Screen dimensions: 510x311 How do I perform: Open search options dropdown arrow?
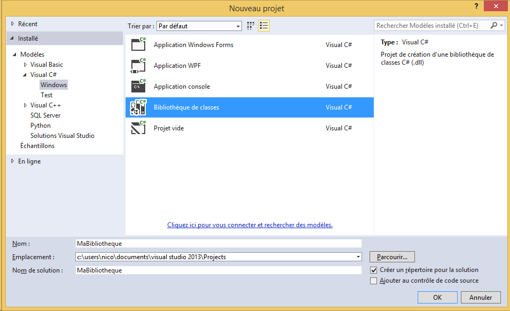501,25
